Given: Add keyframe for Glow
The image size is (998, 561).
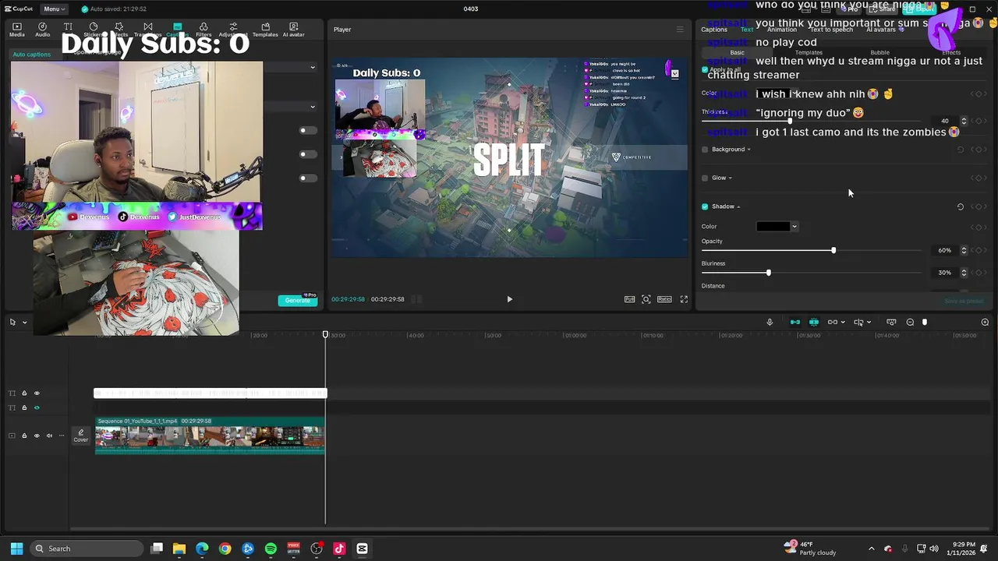Looking at the screenshot, I should (x=979, y=178).
